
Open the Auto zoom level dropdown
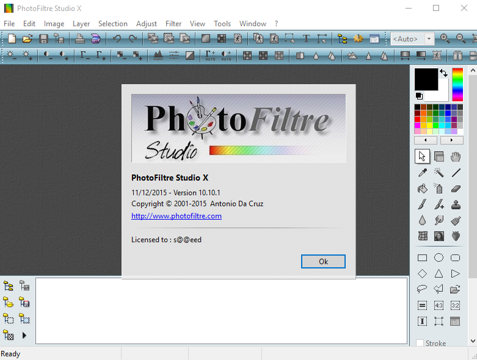pyautogui.click(x=429, y=39)
